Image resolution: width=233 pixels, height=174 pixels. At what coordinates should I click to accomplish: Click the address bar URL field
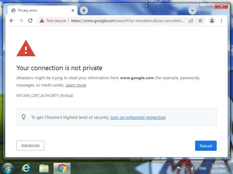[x=128, y=21]
